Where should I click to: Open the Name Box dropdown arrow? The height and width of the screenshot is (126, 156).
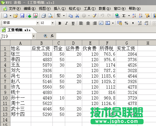pyautogui.click(x=34, y=36)
